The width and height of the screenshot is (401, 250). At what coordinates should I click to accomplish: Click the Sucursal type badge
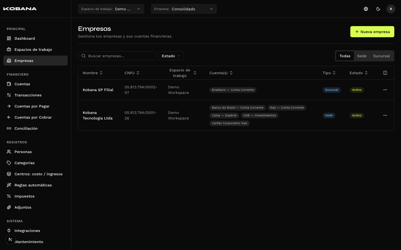point(332,90)
